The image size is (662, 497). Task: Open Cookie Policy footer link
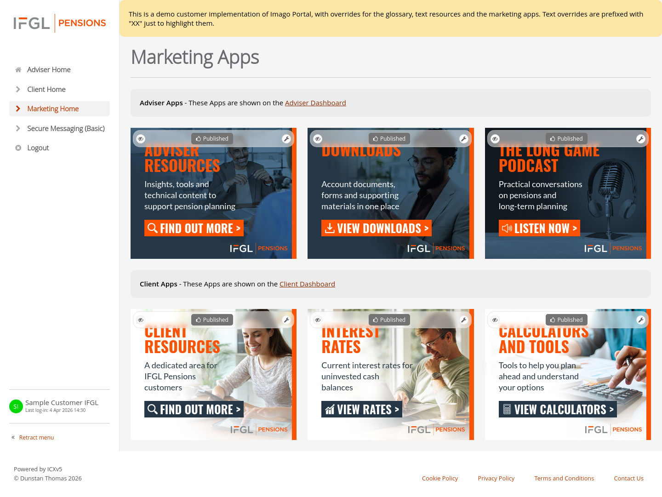pos(440,478)
